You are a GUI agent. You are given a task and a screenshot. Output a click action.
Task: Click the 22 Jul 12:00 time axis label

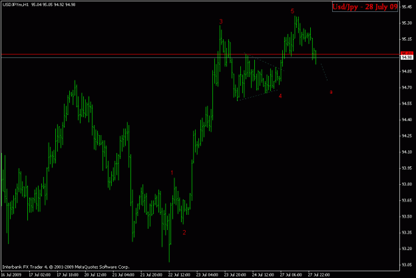[x=179, y=275]
